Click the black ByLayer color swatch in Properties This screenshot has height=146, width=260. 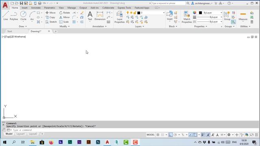(200, 13)
